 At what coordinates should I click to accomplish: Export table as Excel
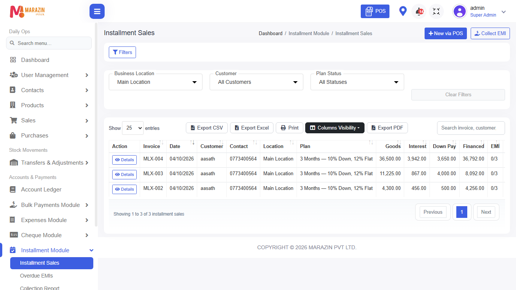[252, 128]
